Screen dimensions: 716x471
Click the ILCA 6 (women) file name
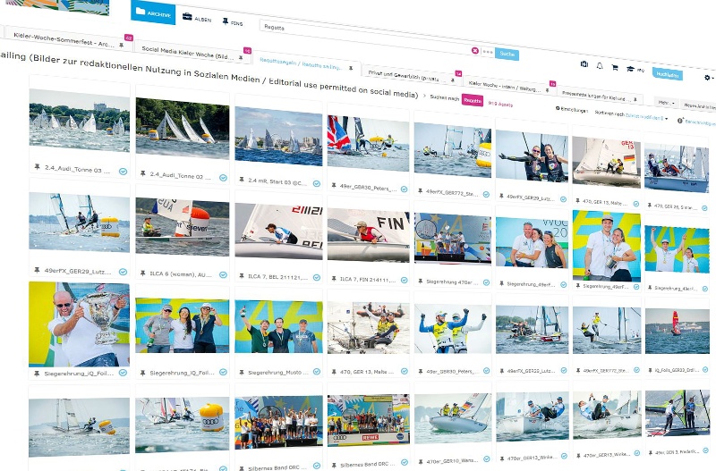point(181,274)
